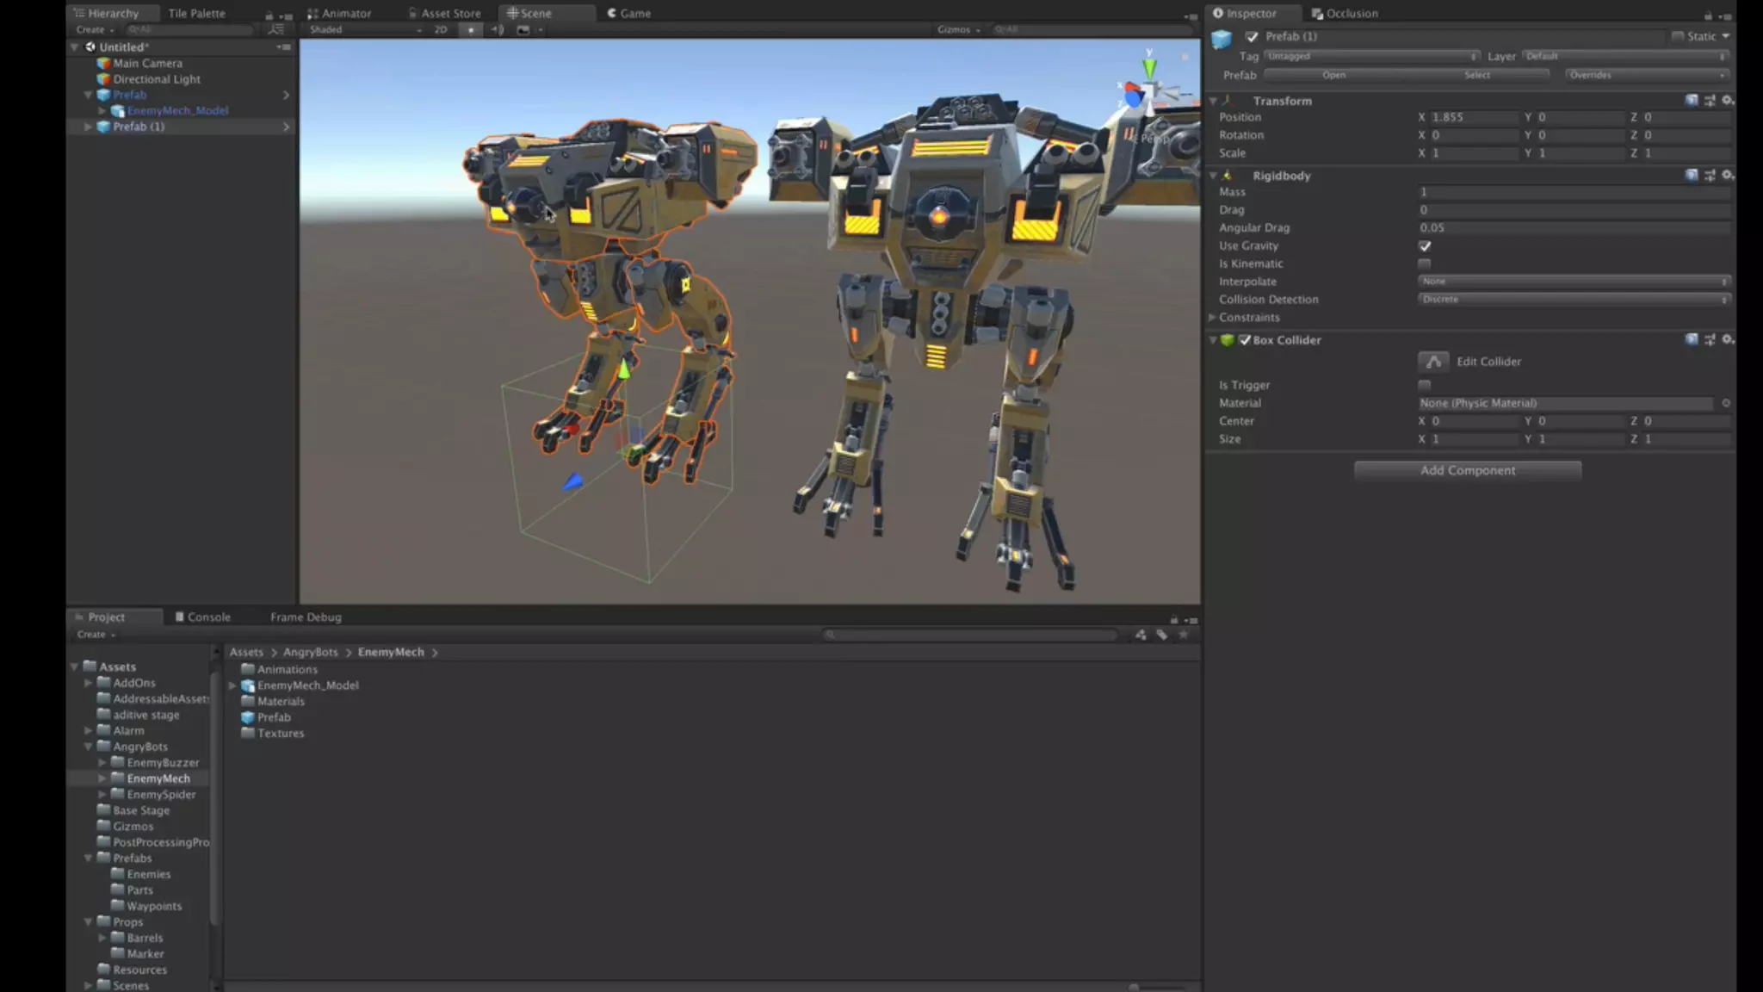Click Material object picker circle
Screen dimensions: 1763x992
tap(1725, 403)
